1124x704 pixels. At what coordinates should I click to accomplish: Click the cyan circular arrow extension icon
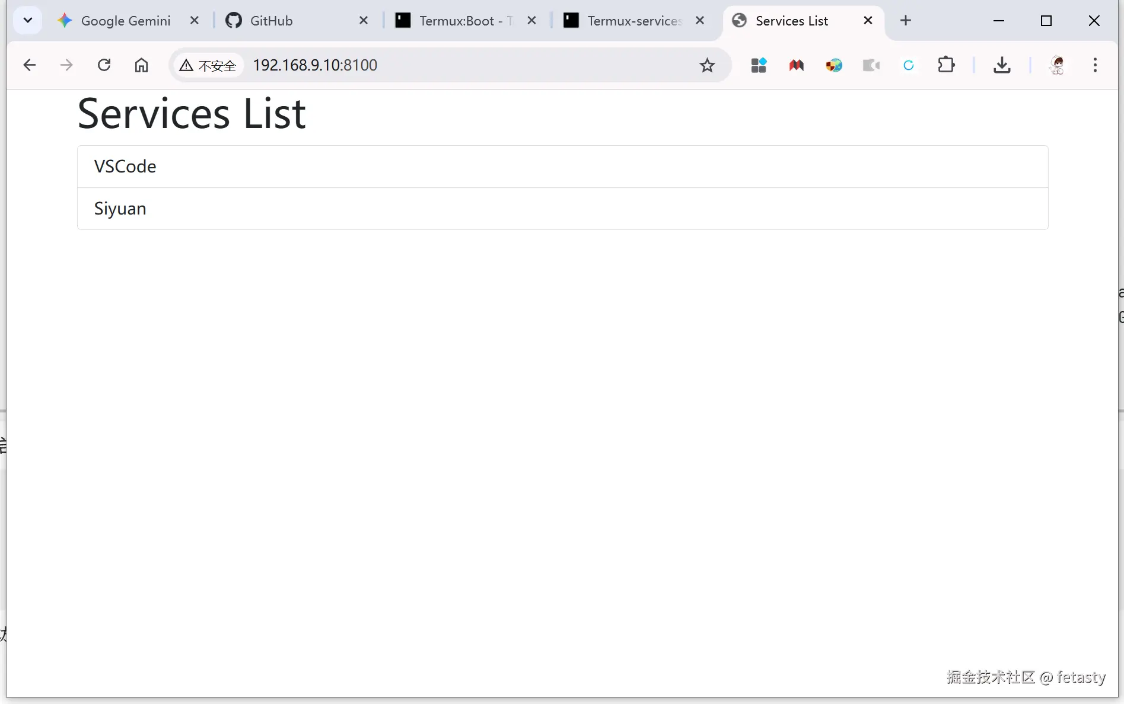909,65
